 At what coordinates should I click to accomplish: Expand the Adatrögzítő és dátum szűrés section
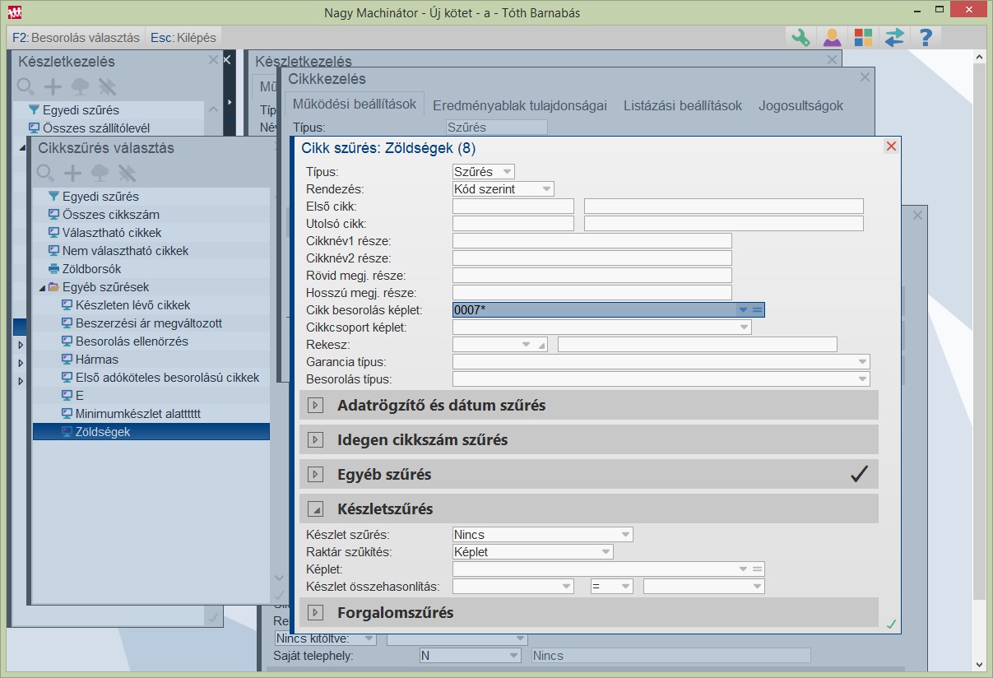pyautogui.click(x=315, y=405)
